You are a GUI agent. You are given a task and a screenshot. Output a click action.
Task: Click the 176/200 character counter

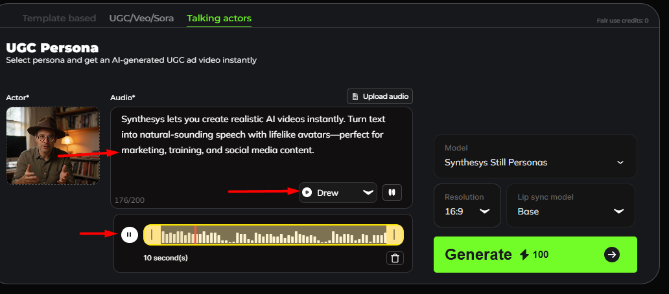click(130, 200)
